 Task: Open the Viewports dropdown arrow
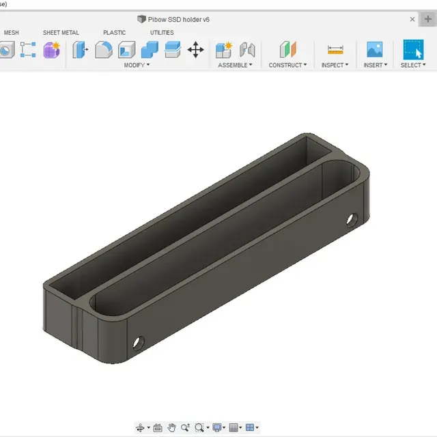(257, 427)
